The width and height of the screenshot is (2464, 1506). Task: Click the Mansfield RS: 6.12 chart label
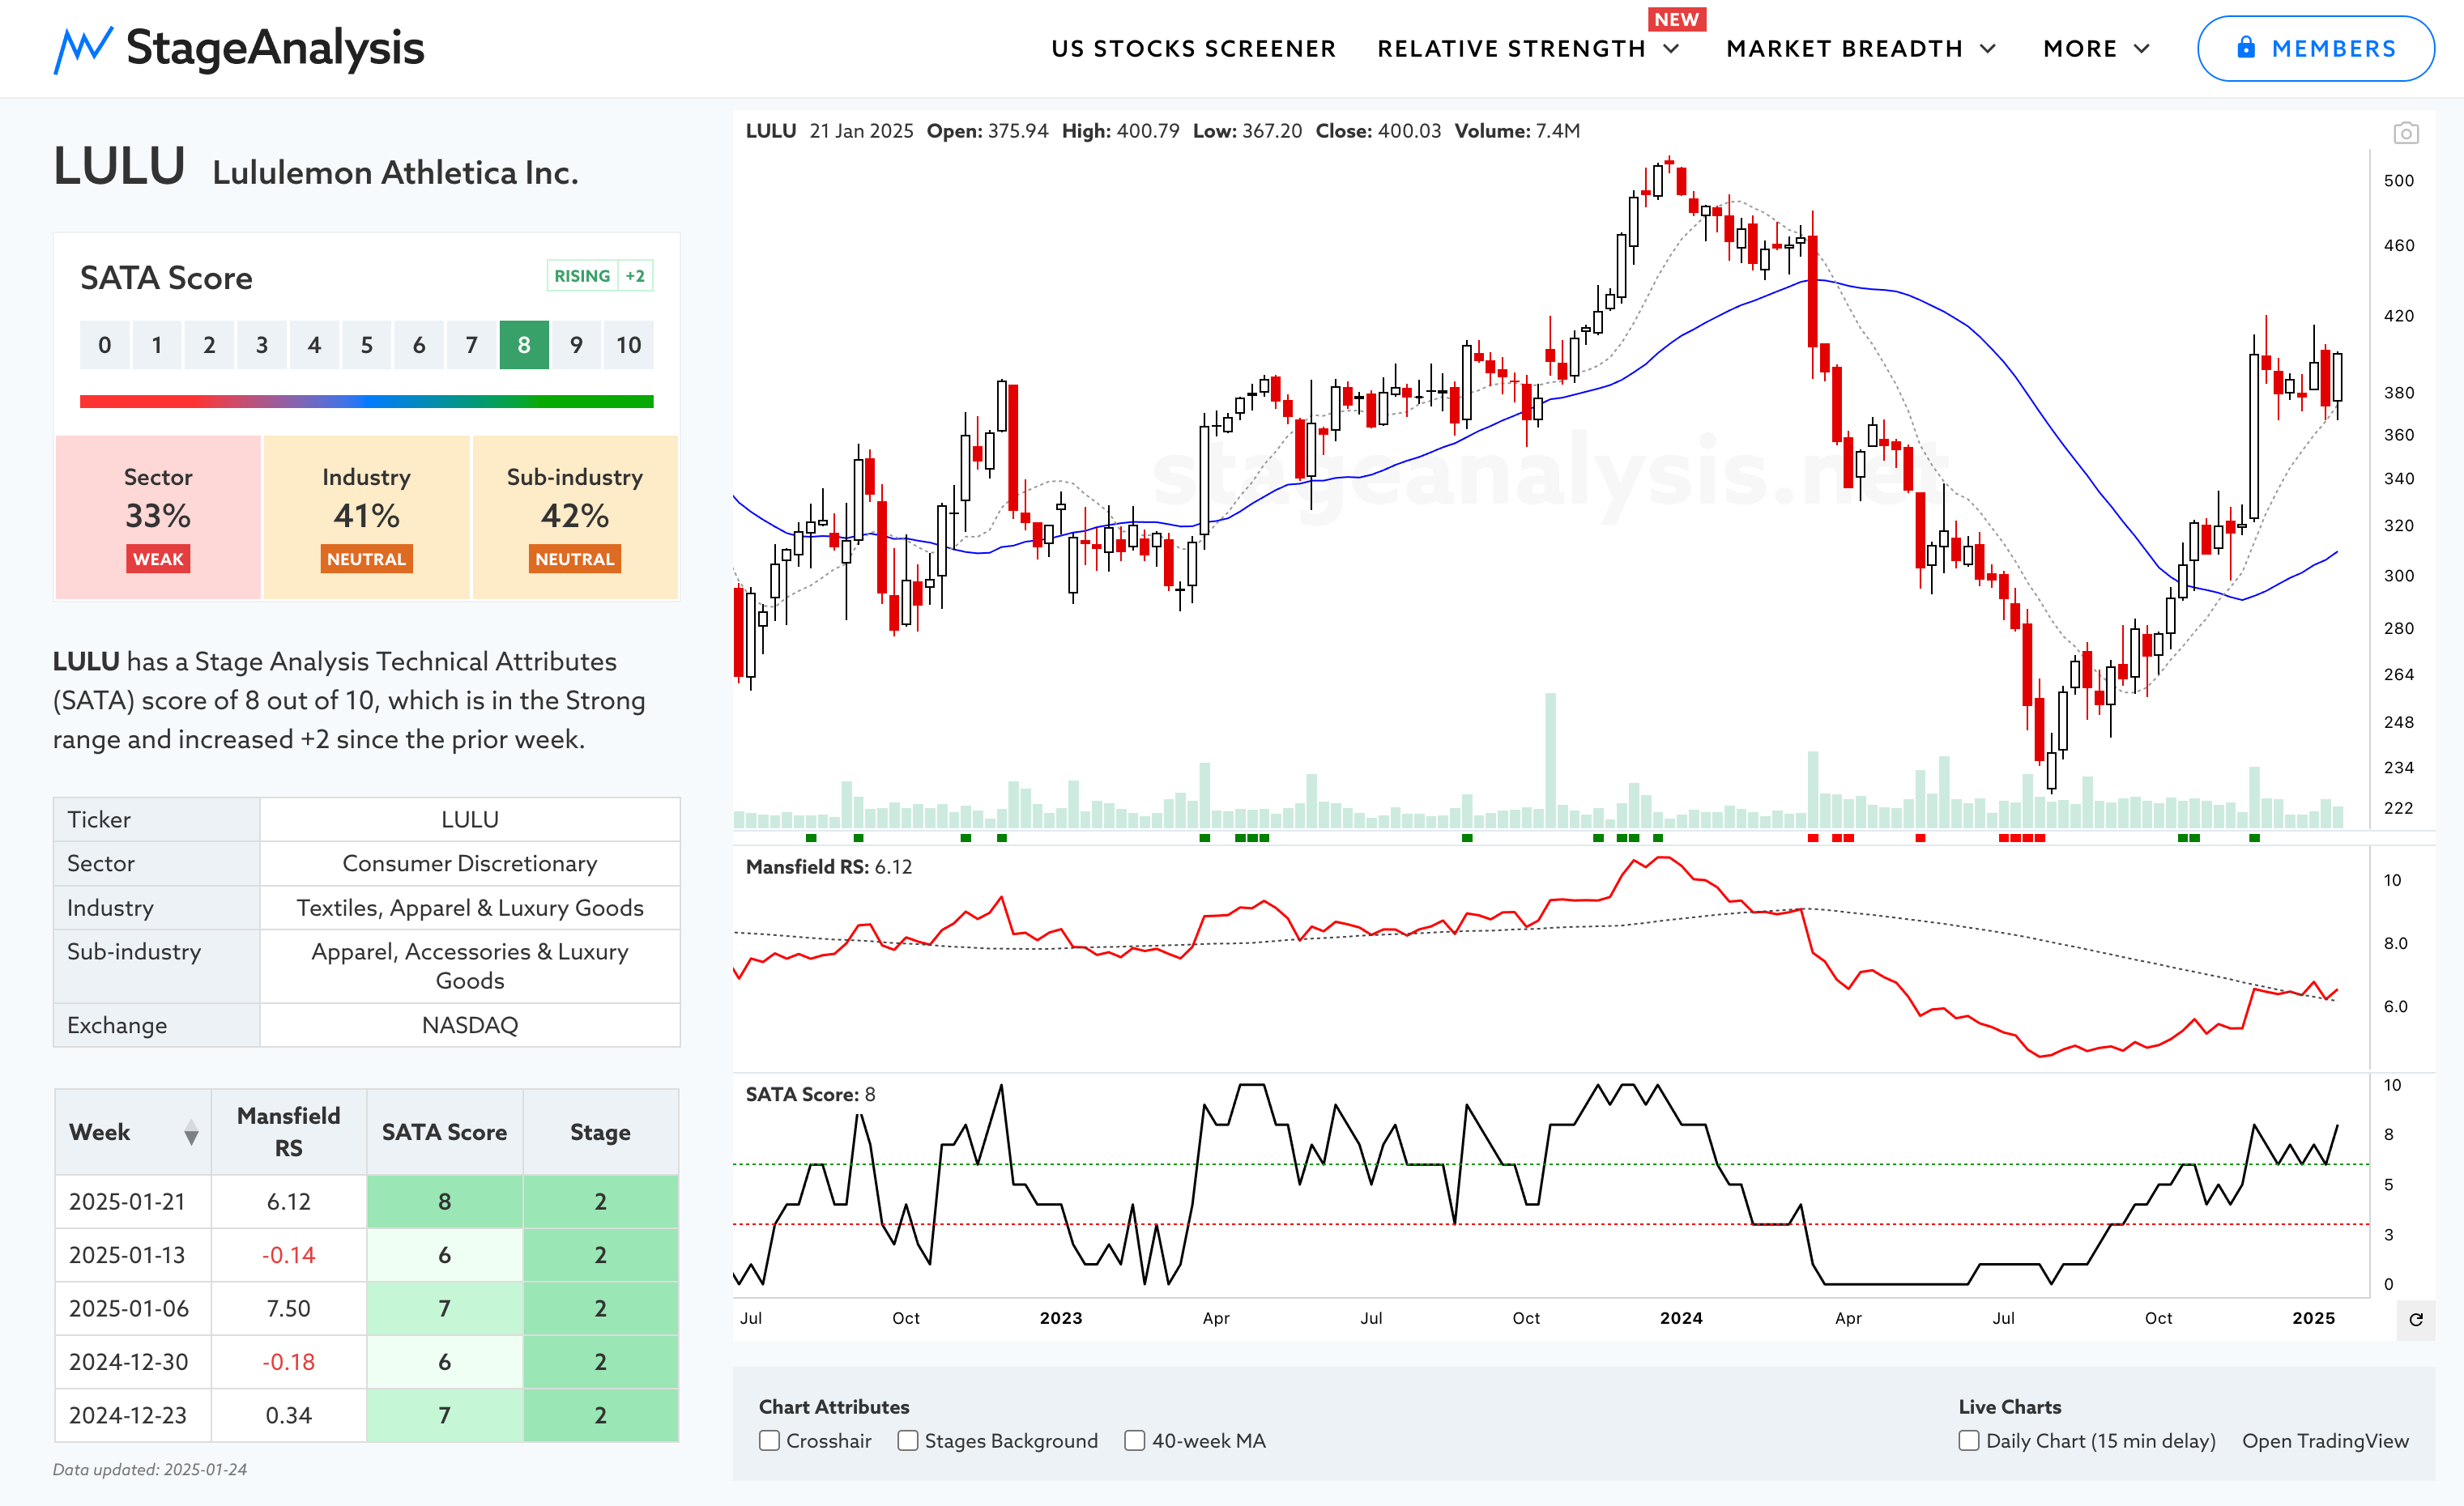829,867
